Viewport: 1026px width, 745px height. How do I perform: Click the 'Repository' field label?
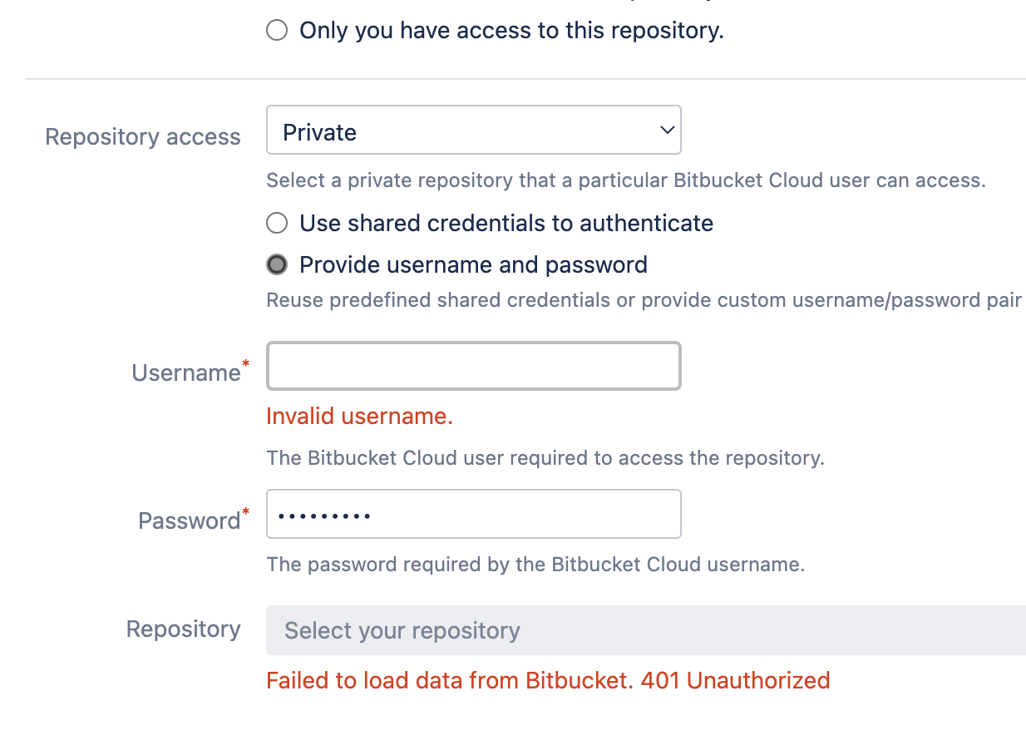183,629
